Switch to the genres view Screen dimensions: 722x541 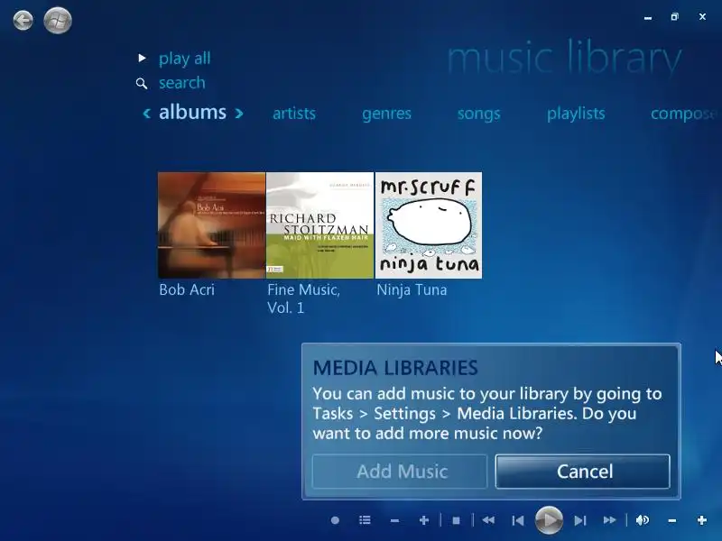(386, 114)
